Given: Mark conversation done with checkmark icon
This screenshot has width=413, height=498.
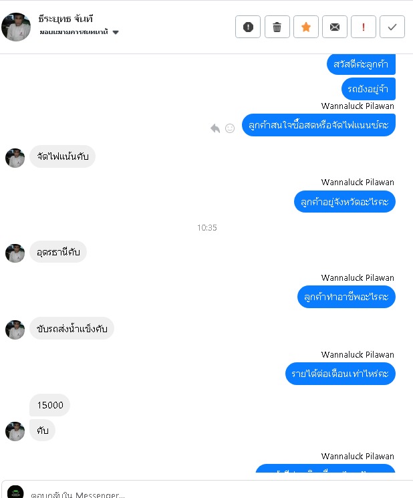Looking at the screenshot, I should pos(392,27).
